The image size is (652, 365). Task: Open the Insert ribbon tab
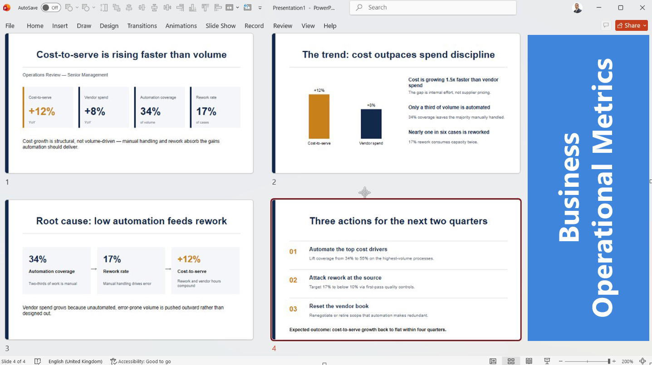[60, 26]
